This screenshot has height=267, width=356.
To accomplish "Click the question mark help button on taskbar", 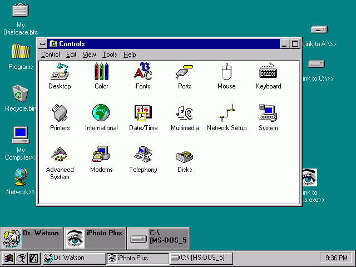I will point(34,258).
